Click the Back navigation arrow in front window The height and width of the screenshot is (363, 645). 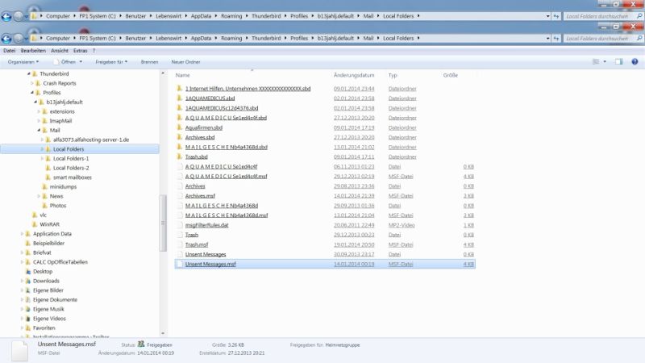[x=6, y=39]
